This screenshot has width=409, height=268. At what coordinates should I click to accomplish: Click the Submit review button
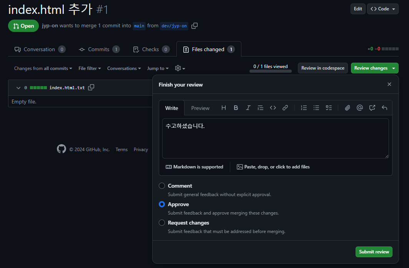(x=374, y=252)
